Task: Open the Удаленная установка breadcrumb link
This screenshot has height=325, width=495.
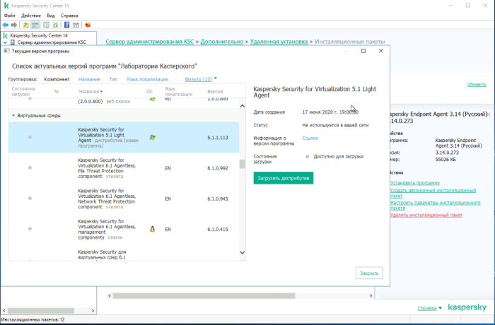Action: 279,42
